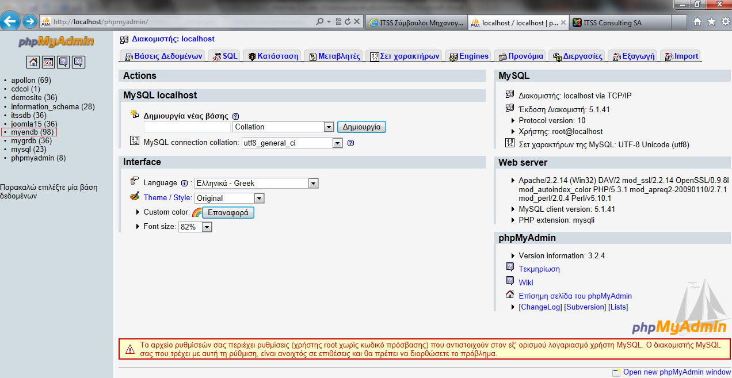Open the Κατάσταση tab
Viewport: 732px width, 378px height.
point(273,56)
